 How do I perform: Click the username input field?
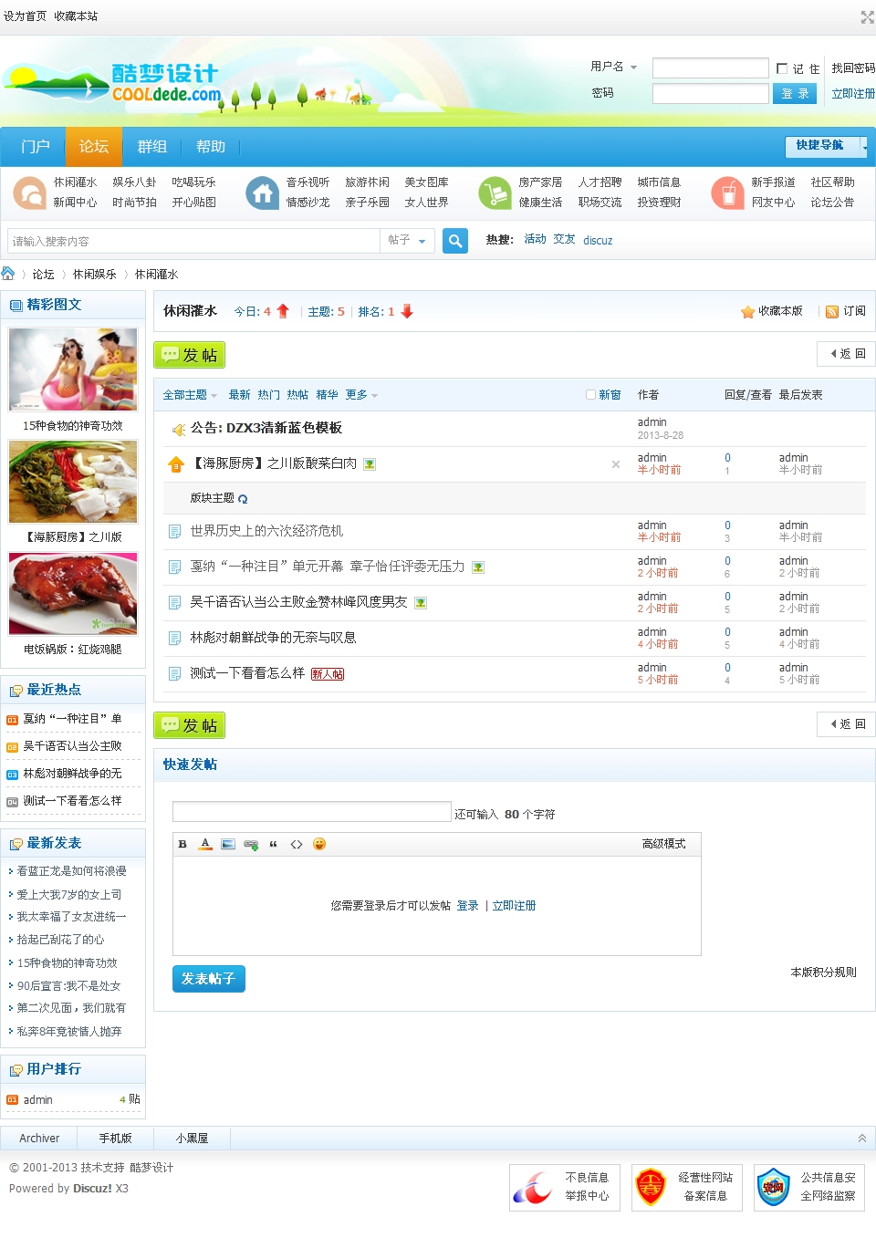coord(710,68)
